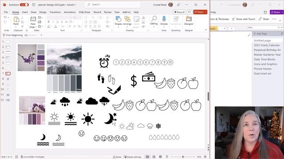Toggle the AutoSave switch
284x159 pixels.
[24, 5]
